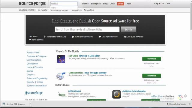This screenshot has width=192, height=108.
Task: Open the Browse menu
Action: coord(85,4)
